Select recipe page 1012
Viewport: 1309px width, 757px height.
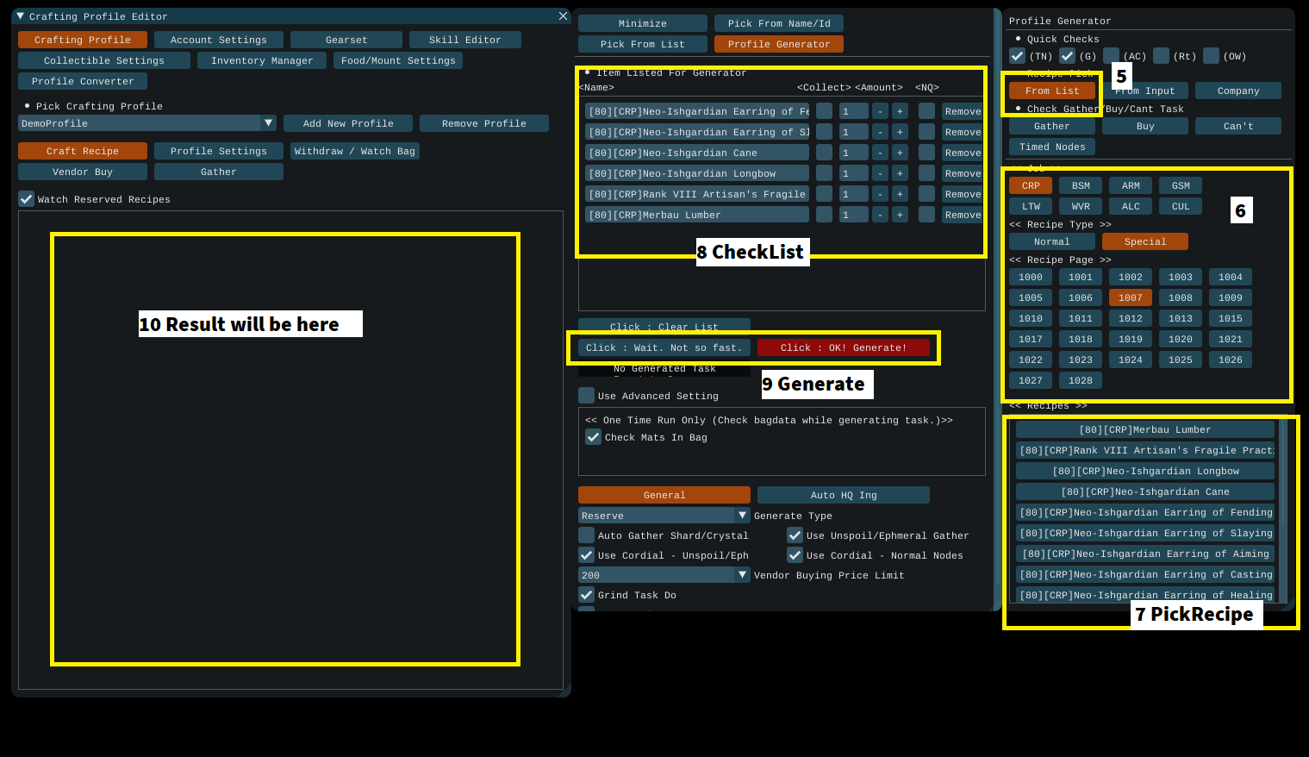click(x=1131, y=318)
